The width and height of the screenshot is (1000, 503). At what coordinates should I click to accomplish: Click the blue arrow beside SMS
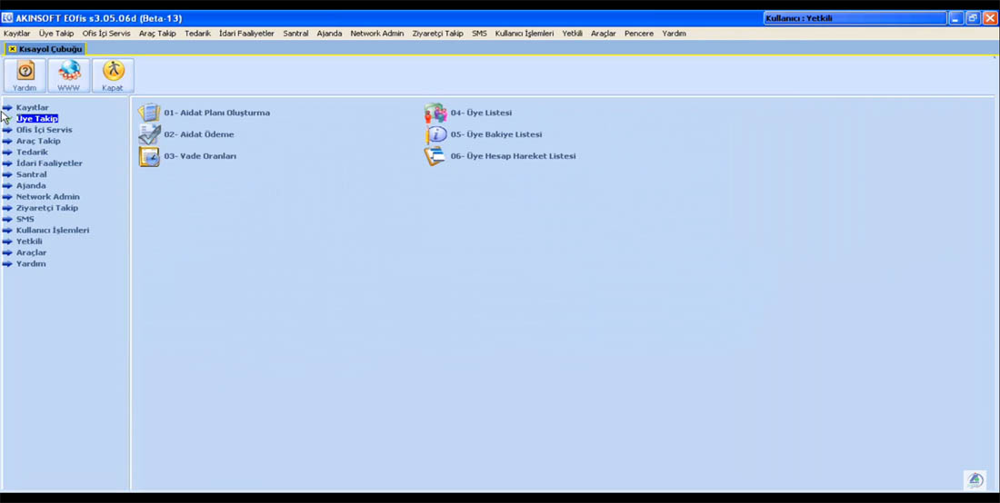[x=7, y=219]
